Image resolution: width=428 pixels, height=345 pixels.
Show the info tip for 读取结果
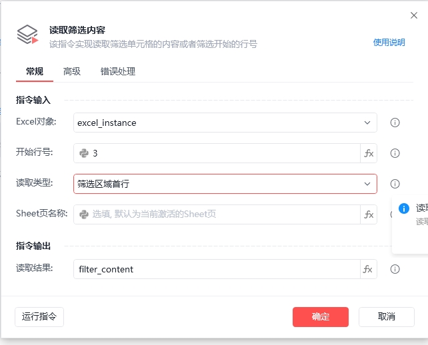395,269
